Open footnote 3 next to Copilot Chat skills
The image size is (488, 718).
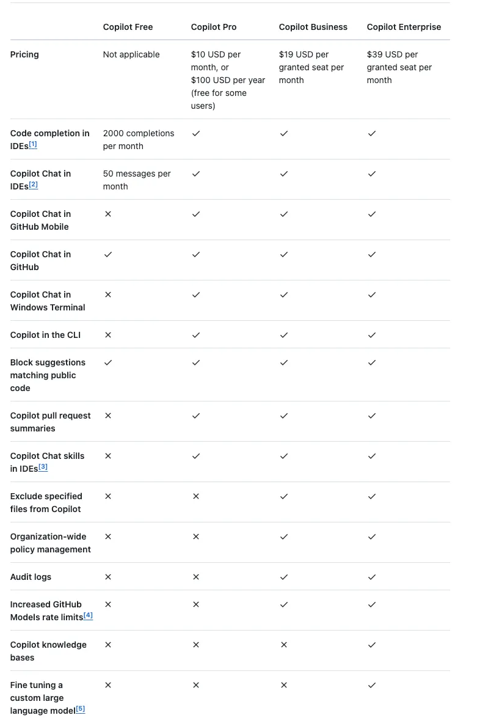pos(43,467)
